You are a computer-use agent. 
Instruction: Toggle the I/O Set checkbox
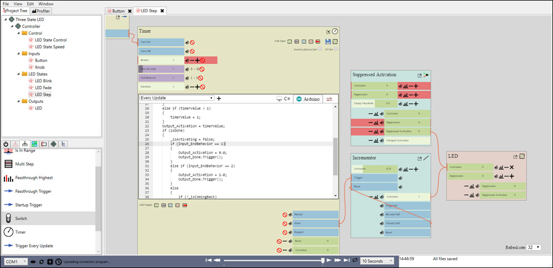336,49
